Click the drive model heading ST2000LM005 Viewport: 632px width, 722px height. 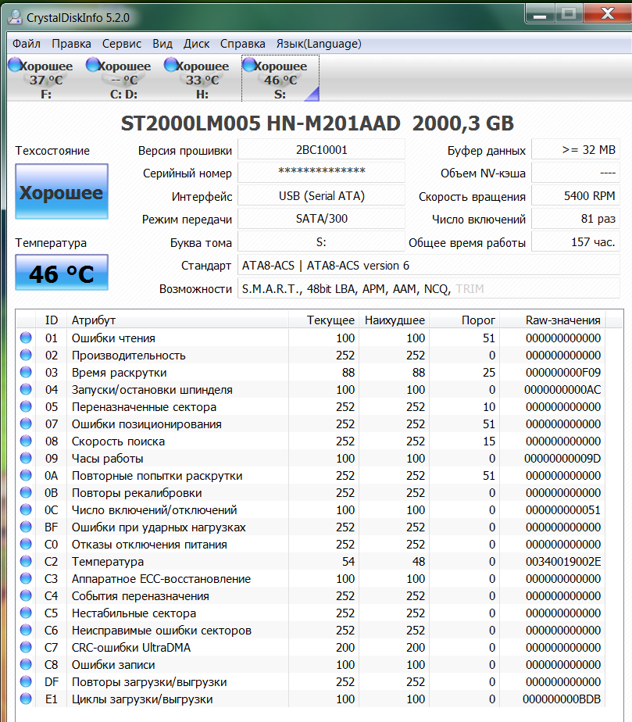click(317, 123)
